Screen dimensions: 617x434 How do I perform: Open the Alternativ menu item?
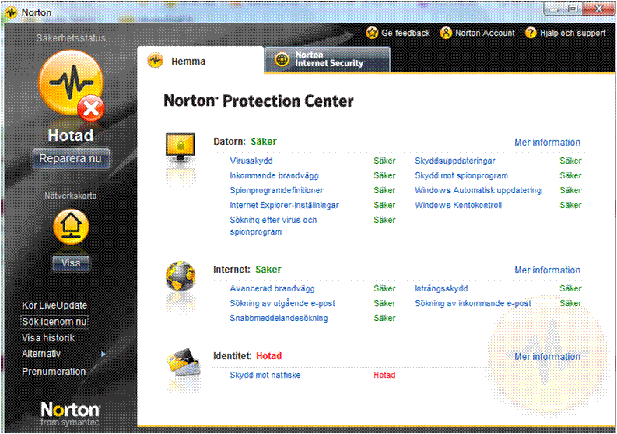pyautogui.click(x=41, y=354)
